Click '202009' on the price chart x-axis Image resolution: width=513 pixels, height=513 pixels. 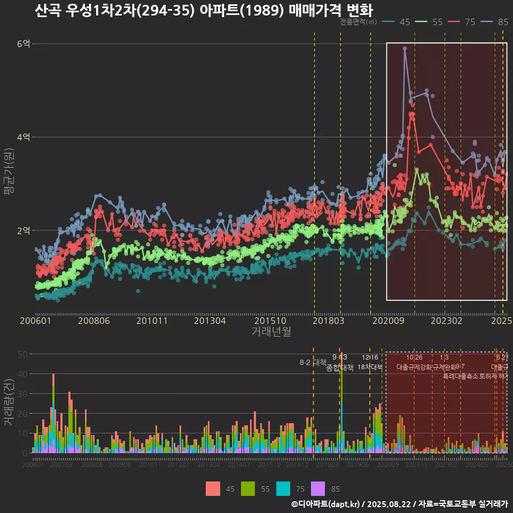click(x=388, y=321)
